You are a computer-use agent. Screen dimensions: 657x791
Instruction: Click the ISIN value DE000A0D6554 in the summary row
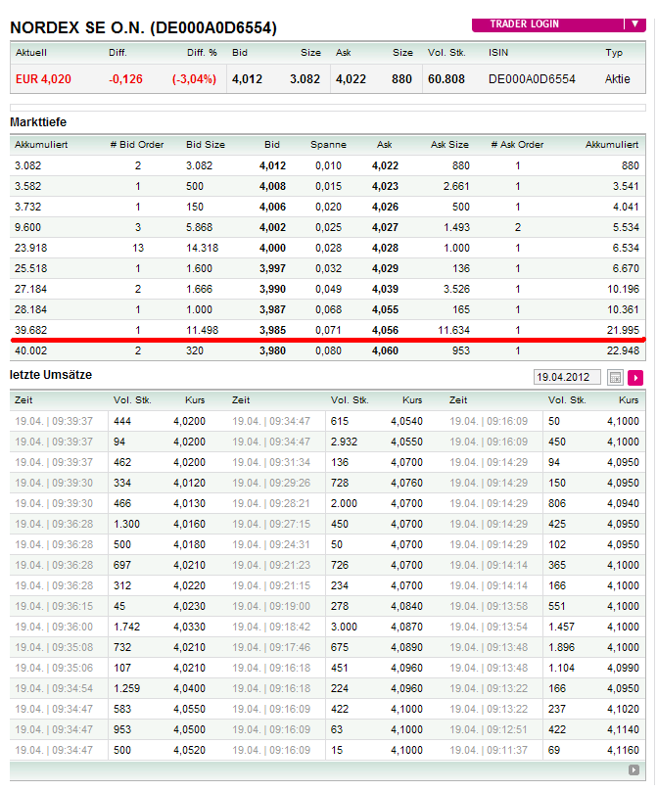coord(532,79)
